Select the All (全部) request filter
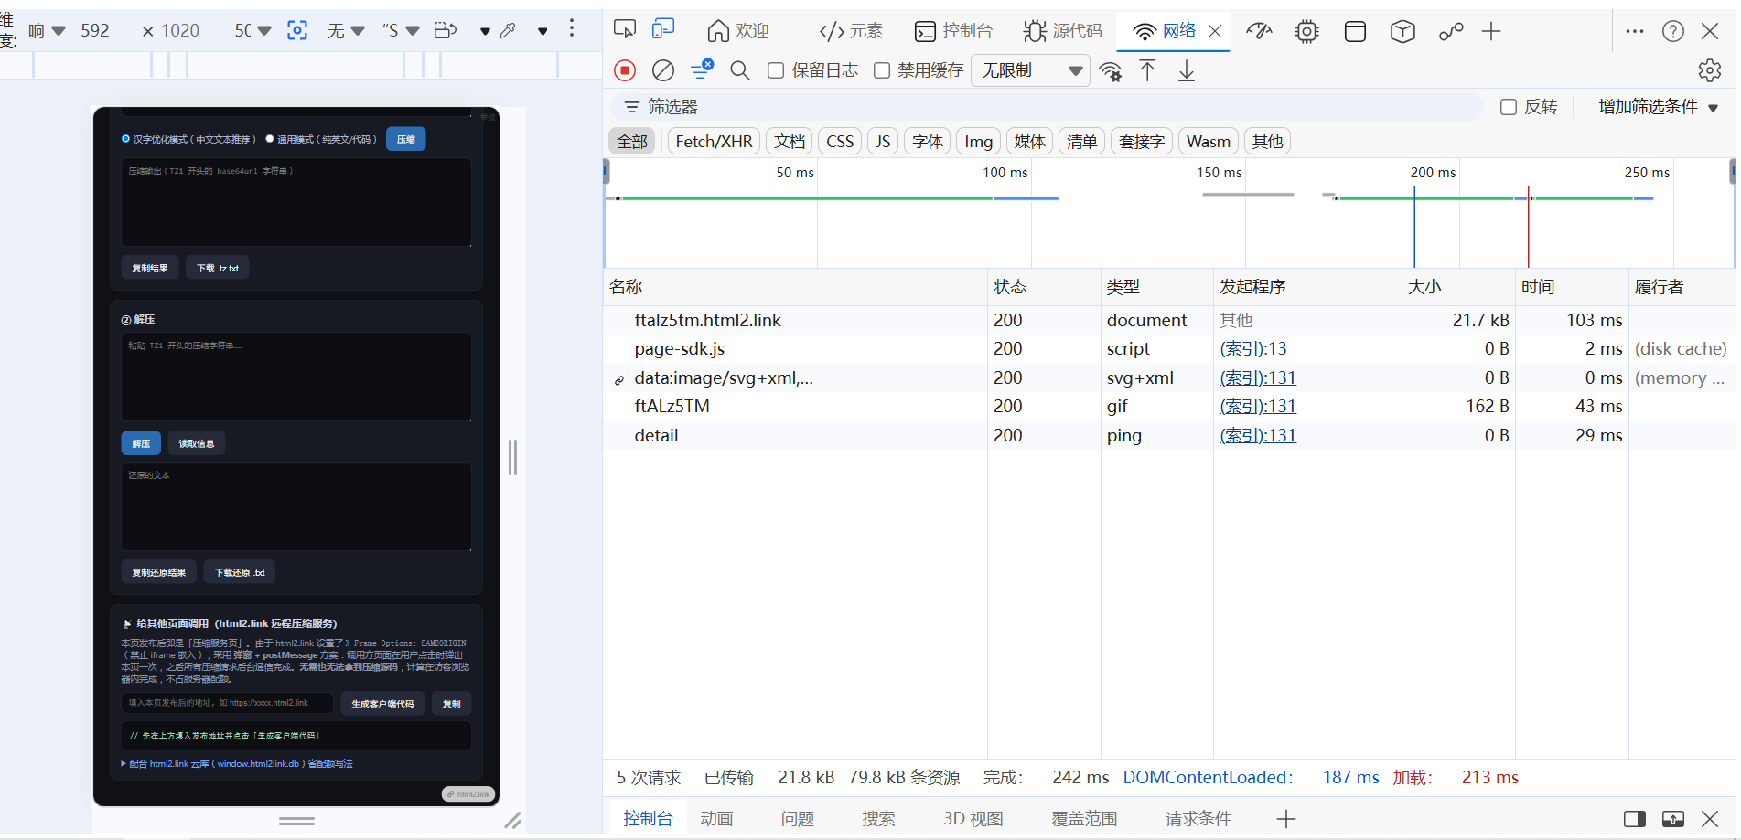 pyautogui.click(x=632, y=142)
